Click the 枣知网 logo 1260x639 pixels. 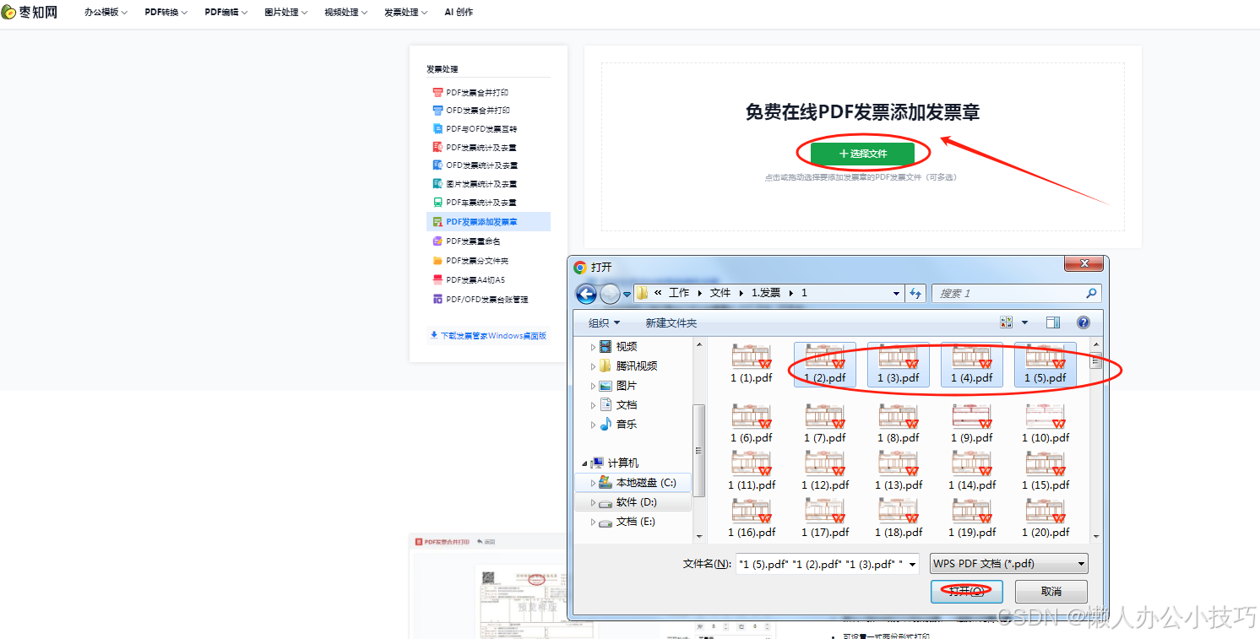click(30, 12)
